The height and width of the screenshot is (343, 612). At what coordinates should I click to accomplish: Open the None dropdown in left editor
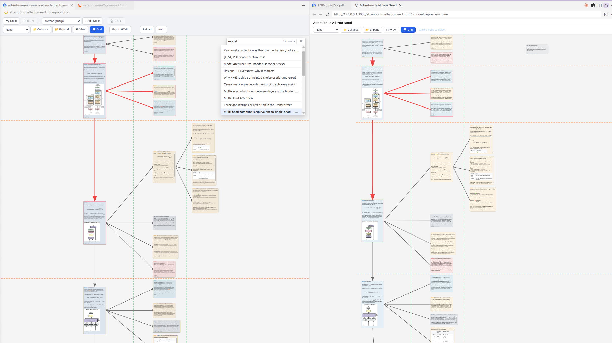(x=16, y=30)
